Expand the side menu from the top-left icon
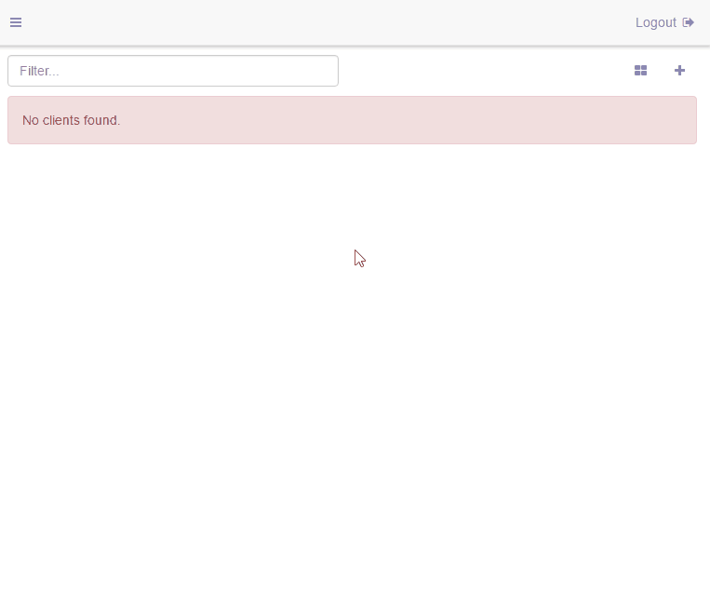The width and height of the screenshot is (710, 608). coord(16,22)
